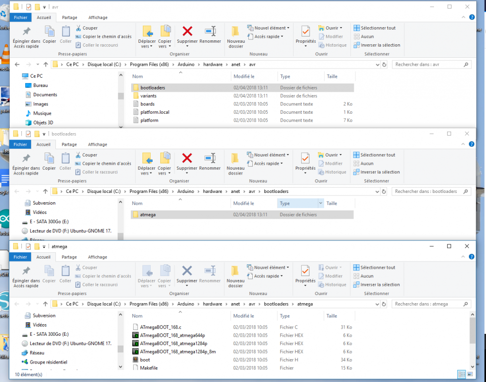Open Déplacer vers dropdown in avr window
Screen dimensions: 486x382
147,44
